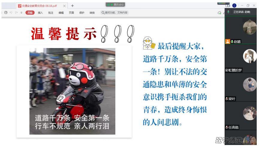Select the 开始 ribbon tab
This screenshot has width=260, height=148.
pyautogui.click(x=30, y=13)
